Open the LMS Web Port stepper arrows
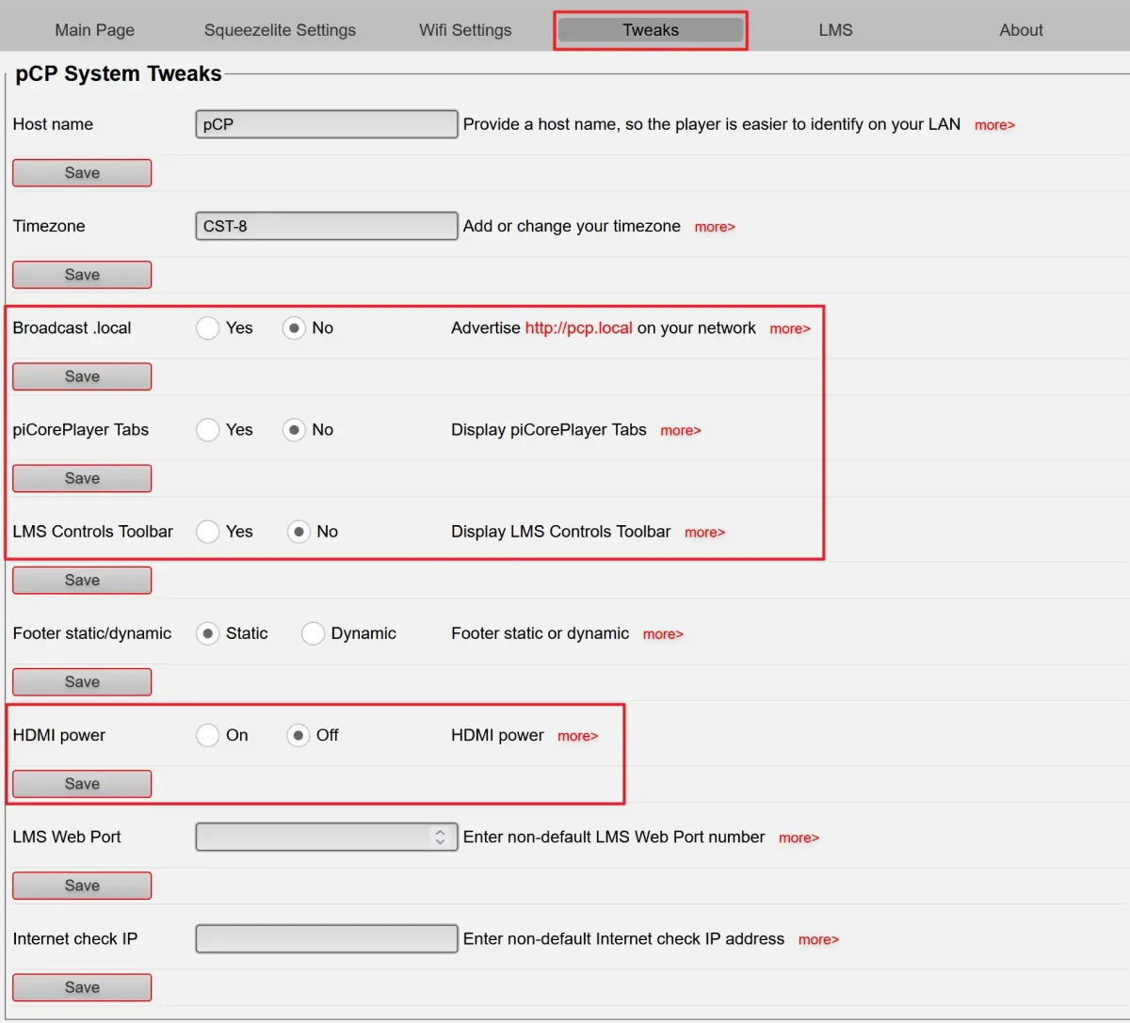The image size is (1130, 1023). click(440, 837)
